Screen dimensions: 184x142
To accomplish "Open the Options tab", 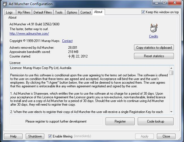I will click(72, 12).
